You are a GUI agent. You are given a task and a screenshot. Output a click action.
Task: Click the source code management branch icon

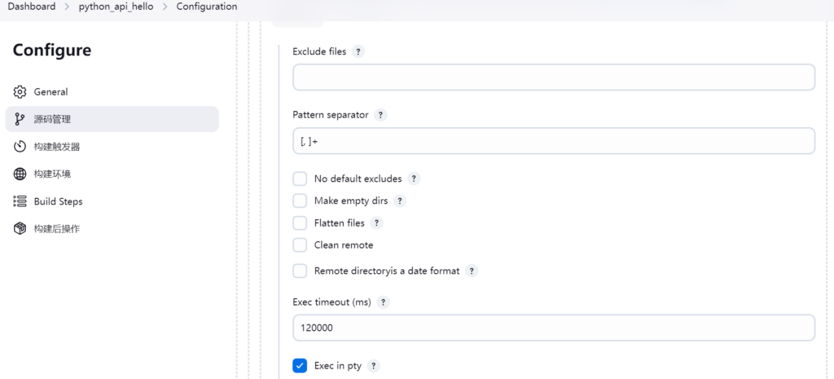pos(20,119)
